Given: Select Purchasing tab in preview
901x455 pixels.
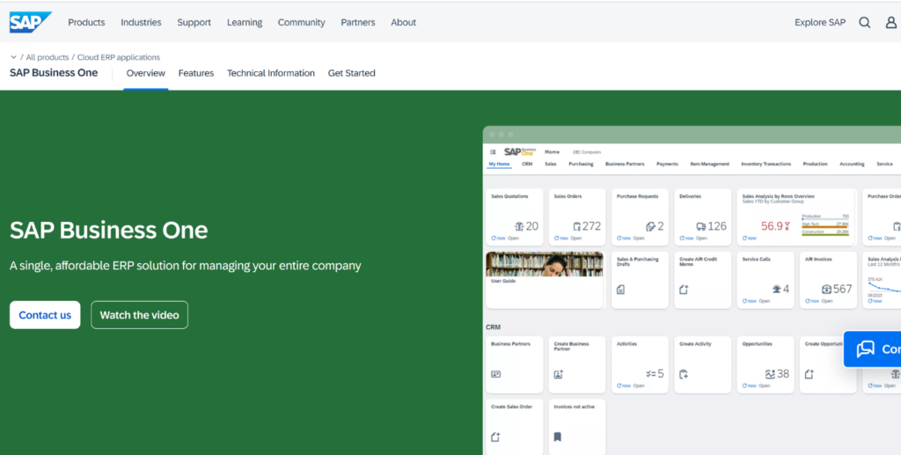Looking at the screenshot, I should click(x=581, y=164).
